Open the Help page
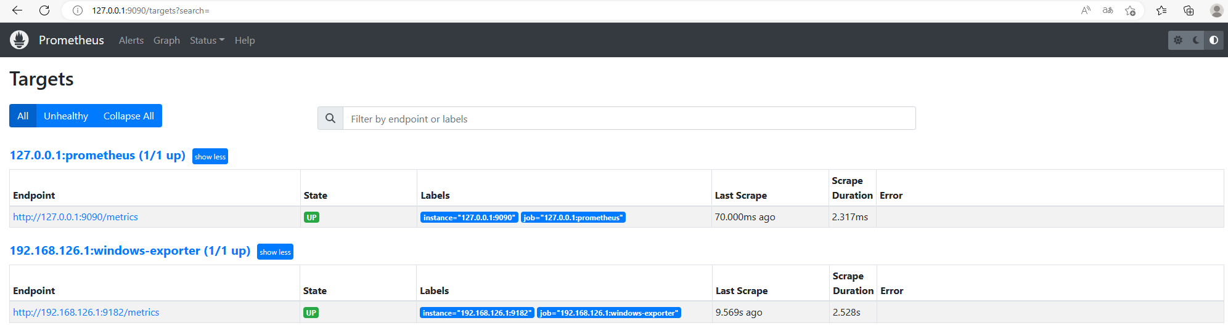 pos(245,40)
